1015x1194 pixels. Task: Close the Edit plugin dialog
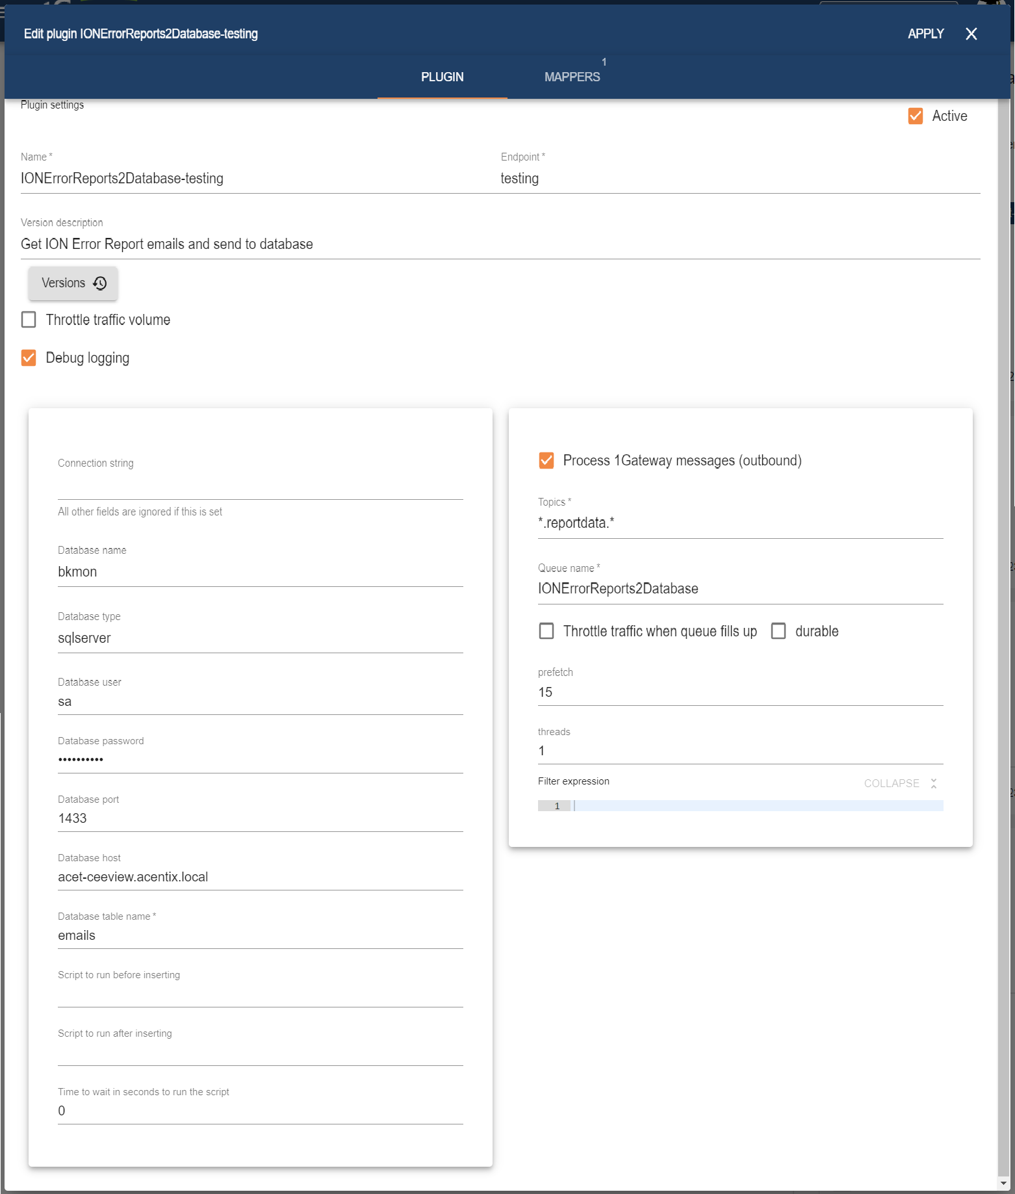coord(971,34)
